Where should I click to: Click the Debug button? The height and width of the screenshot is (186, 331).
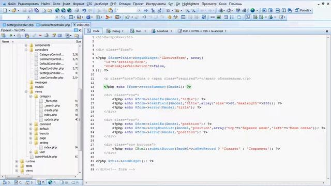pyautogui.click(x=114, y=31)
